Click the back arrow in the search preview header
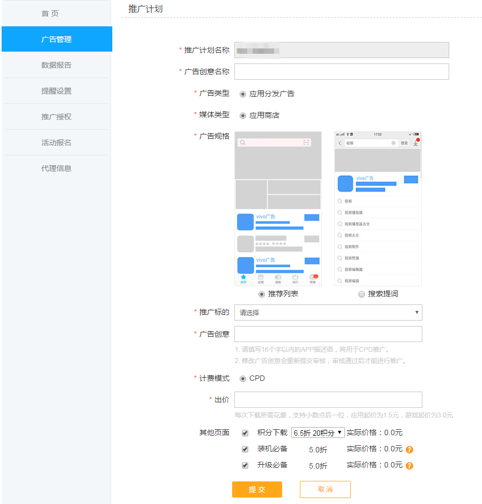The width and height of the screenshot is (482, 504). pyautogui.click(x=340, y=143)
